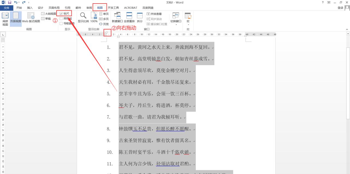Click 同步滚动 synchronous scrolling
This screenshot has height=174, width=350.
(154, 19)
